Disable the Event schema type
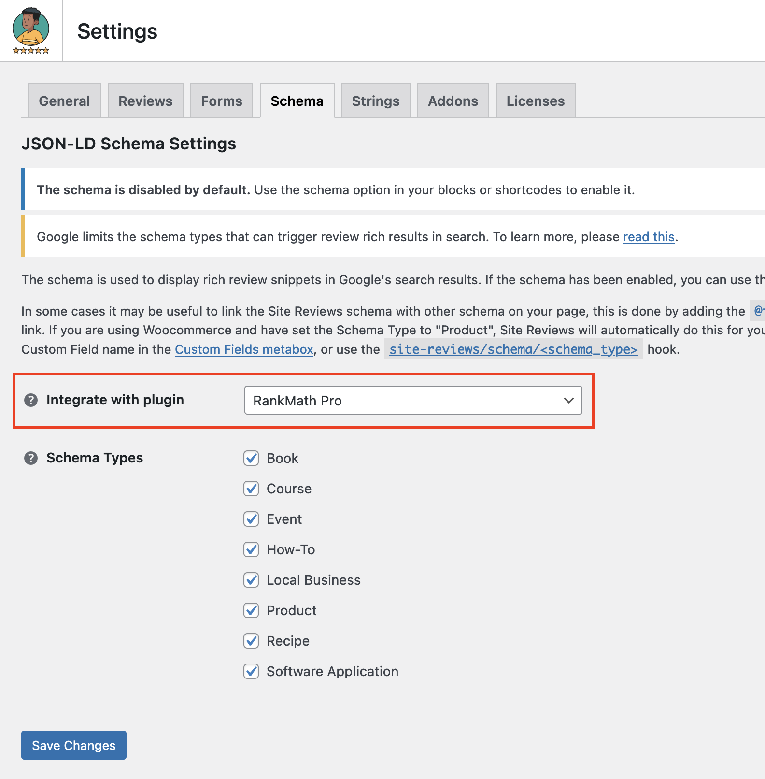The image size is (765, 779). tap(251, 519)
